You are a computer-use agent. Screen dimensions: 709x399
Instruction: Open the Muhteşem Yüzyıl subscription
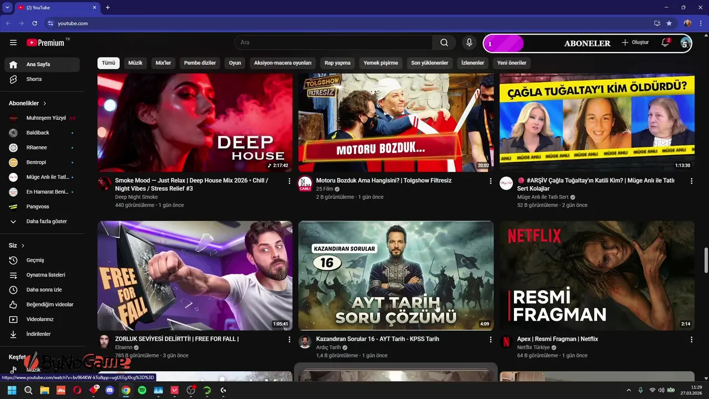[x=42, y=118]
